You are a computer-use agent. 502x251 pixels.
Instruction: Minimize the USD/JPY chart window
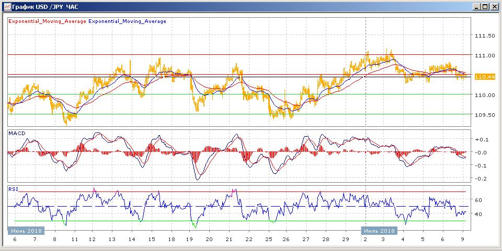[x=477, y=6]
